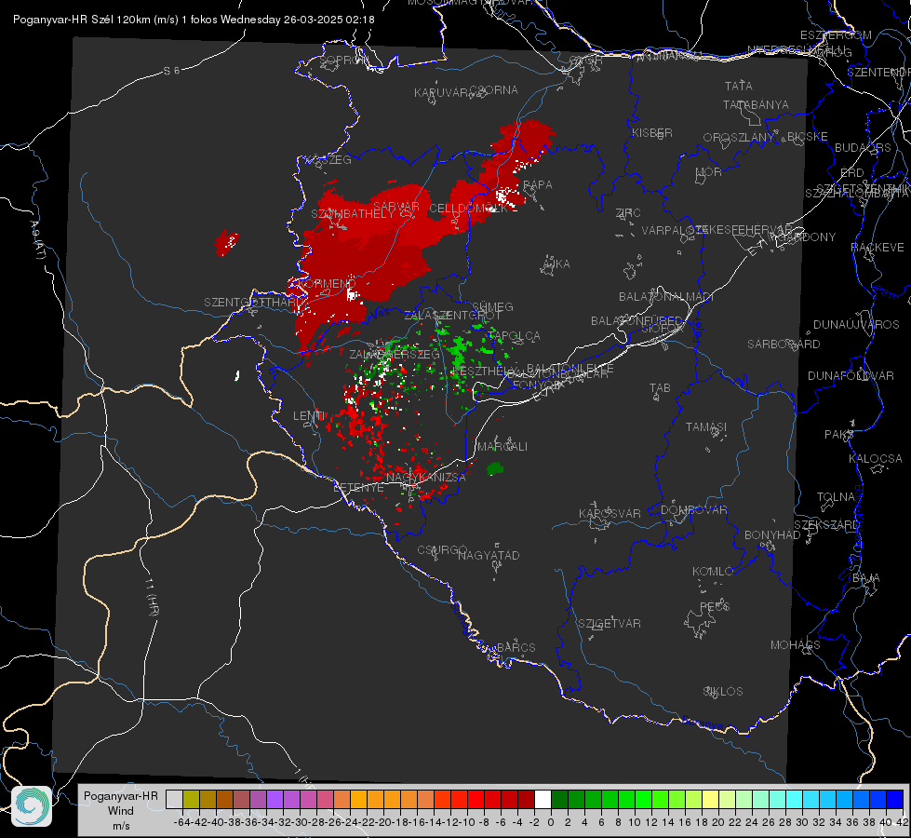Click the PAKS city label

[839, 434]
